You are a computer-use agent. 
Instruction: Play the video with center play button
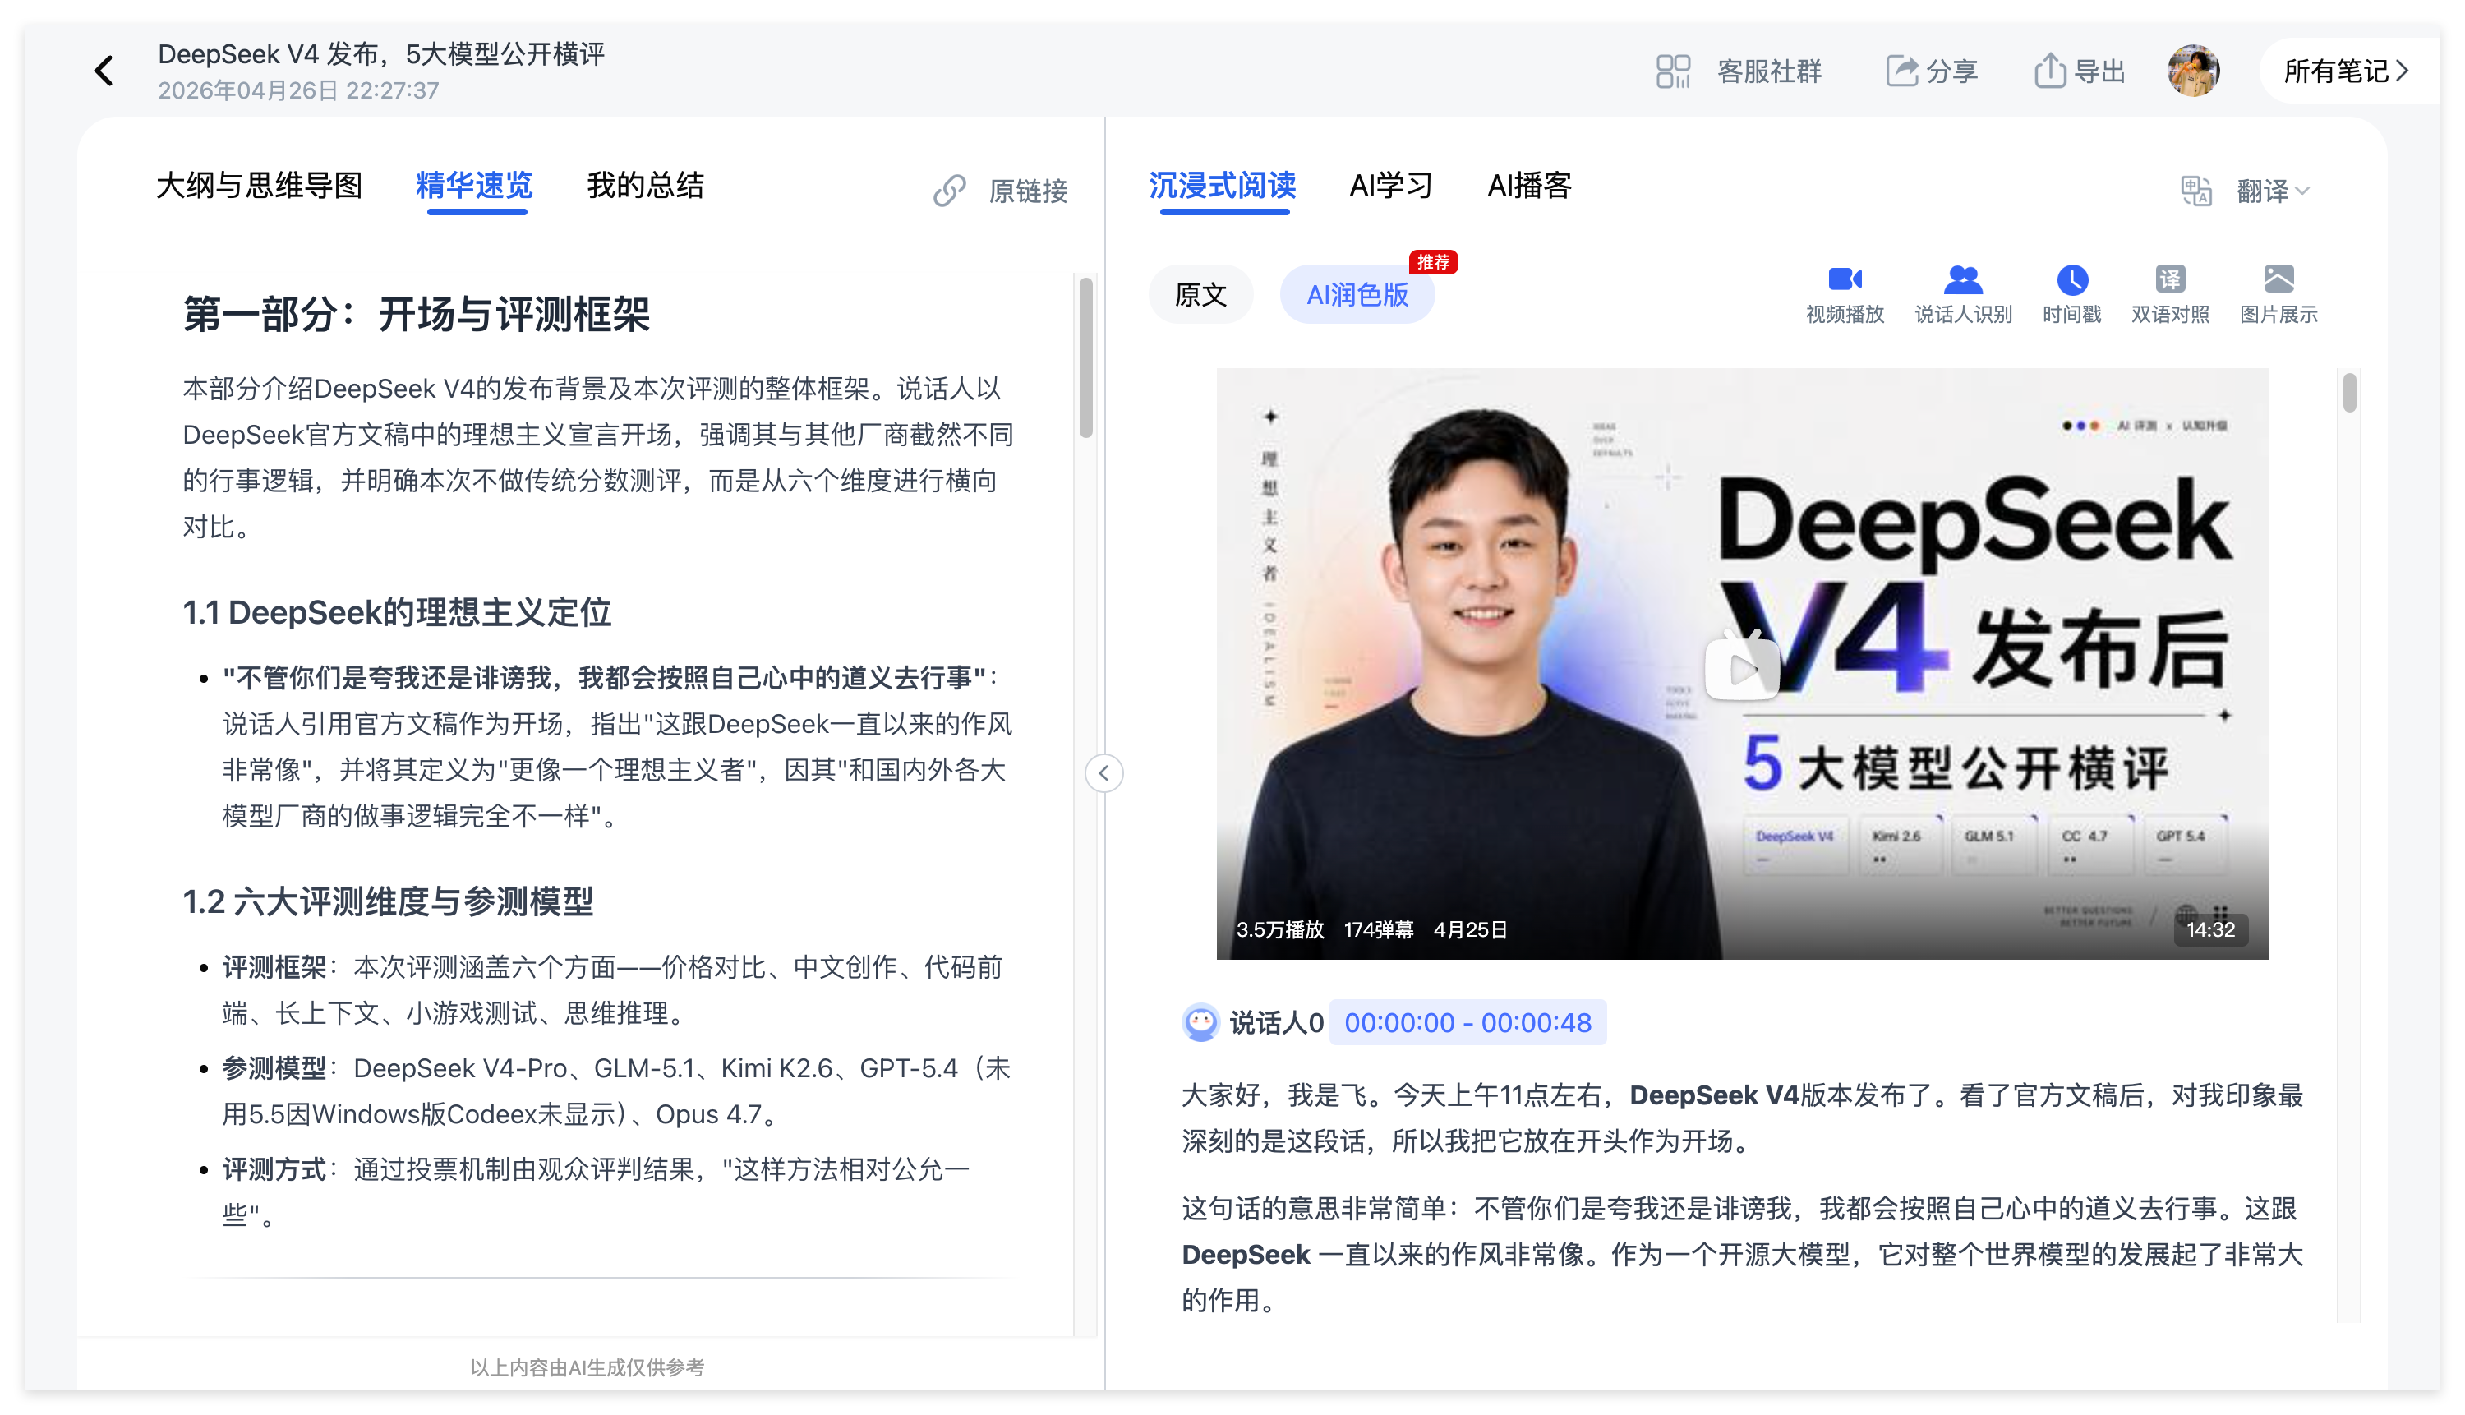[x=1741, y=665]
